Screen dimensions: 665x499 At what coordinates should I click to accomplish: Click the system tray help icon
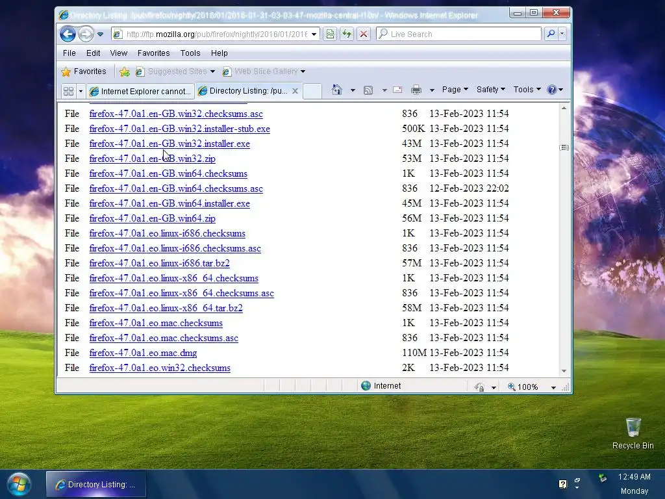point(563,483)
